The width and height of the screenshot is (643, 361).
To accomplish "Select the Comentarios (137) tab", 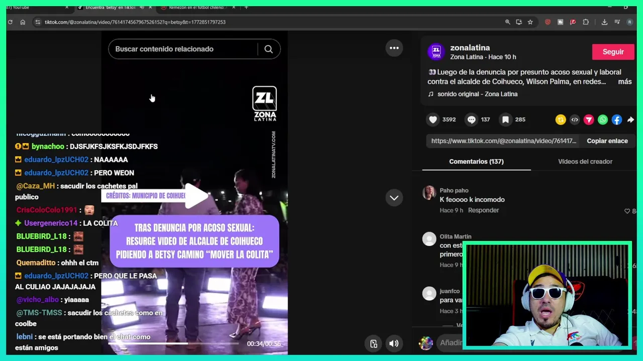I will 476,161.
